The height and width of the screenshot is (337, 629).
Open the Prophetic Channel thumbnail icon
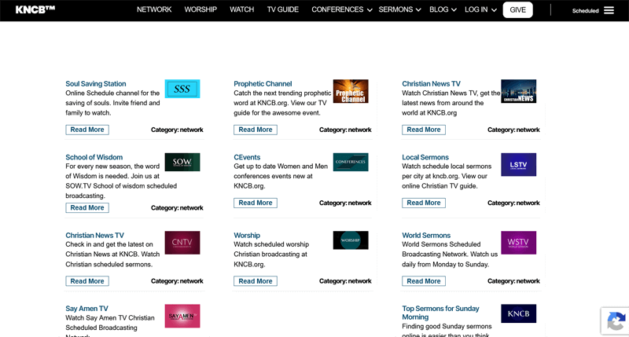point(350,91)
